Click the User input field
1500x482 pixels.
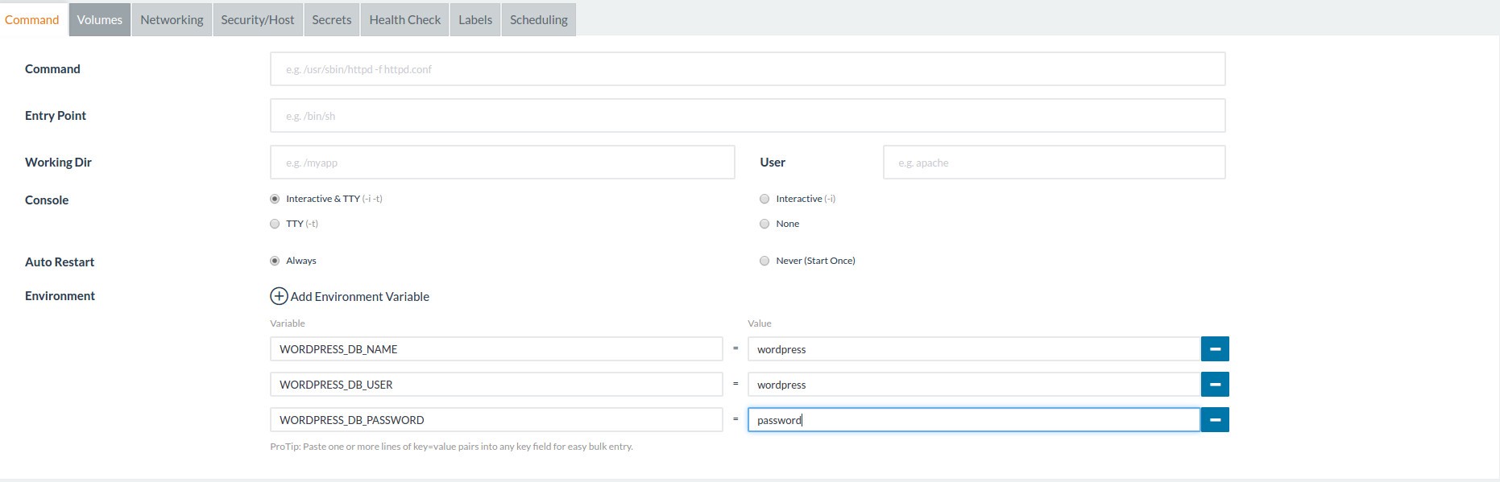point(1054,163)
